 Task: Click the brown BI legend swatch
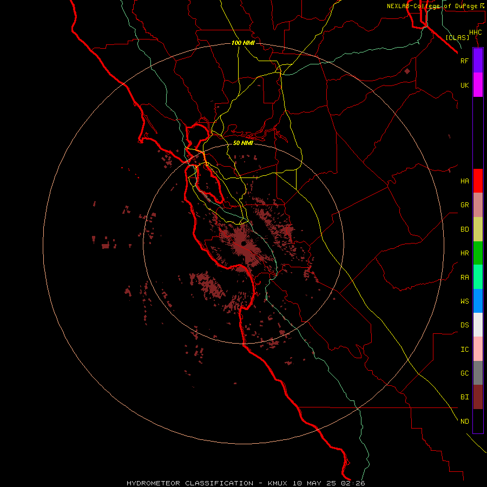478,397
